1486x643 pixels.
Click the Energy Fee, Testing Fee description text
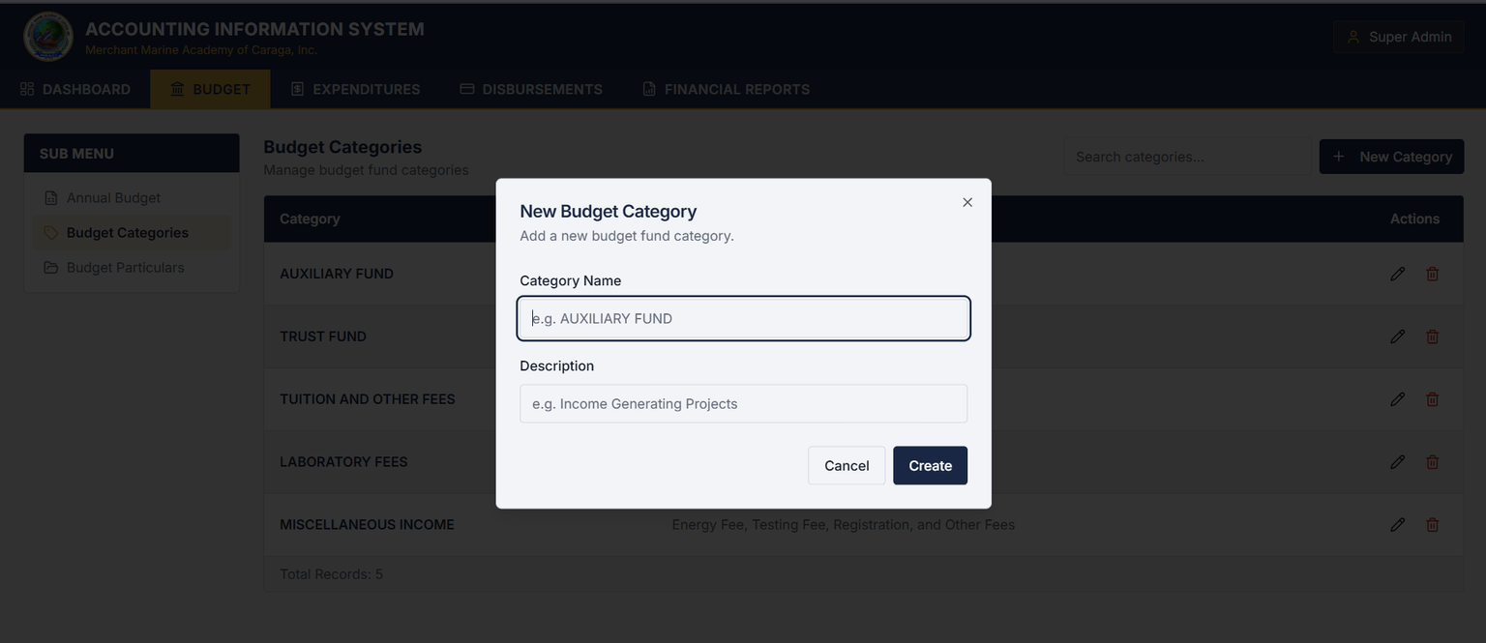844,525
